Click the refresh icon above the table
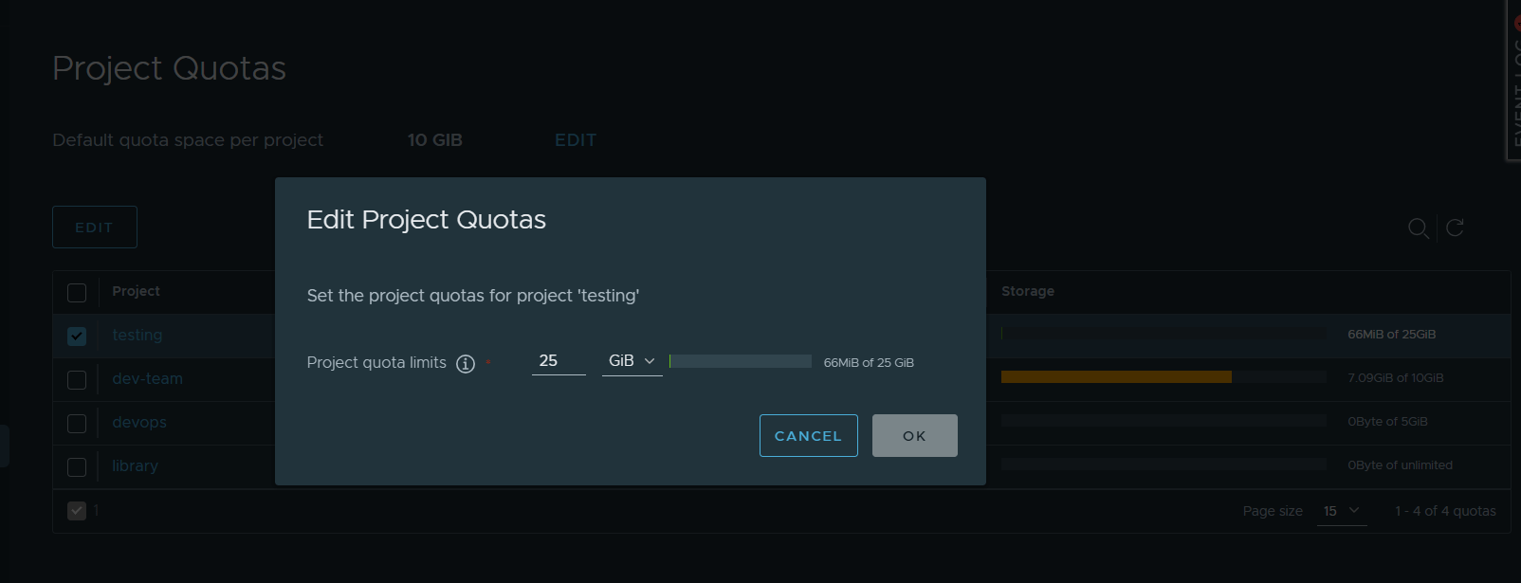1521x583 pixels. pos(1455,228)
